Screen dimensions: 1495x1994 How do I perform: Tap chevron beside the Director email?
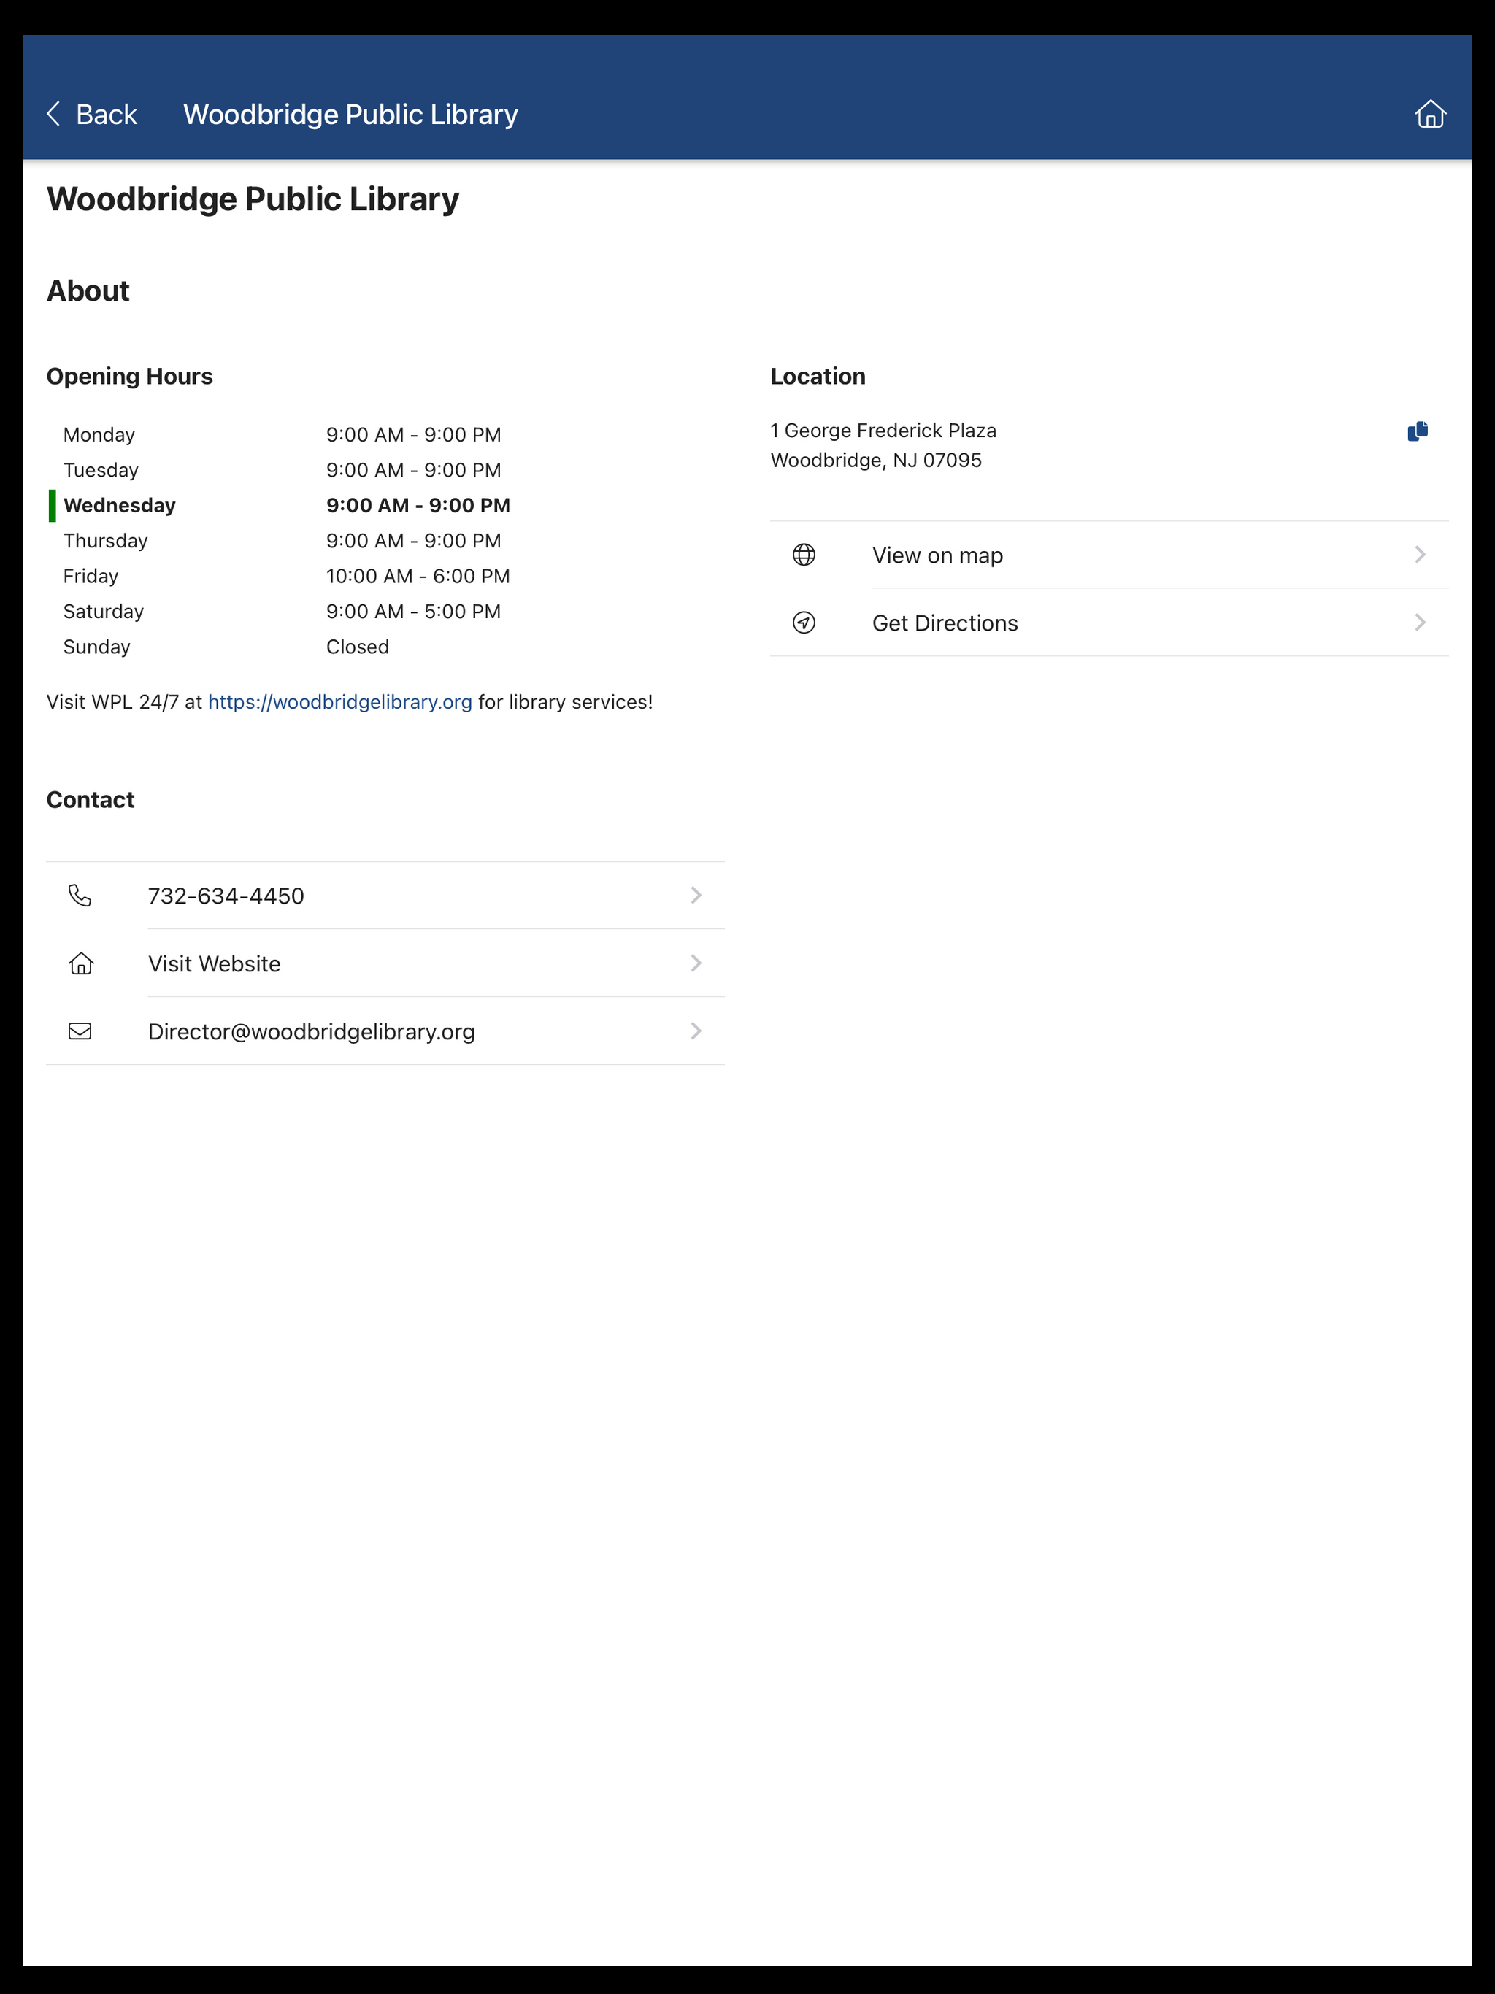tap(696, 1031)
